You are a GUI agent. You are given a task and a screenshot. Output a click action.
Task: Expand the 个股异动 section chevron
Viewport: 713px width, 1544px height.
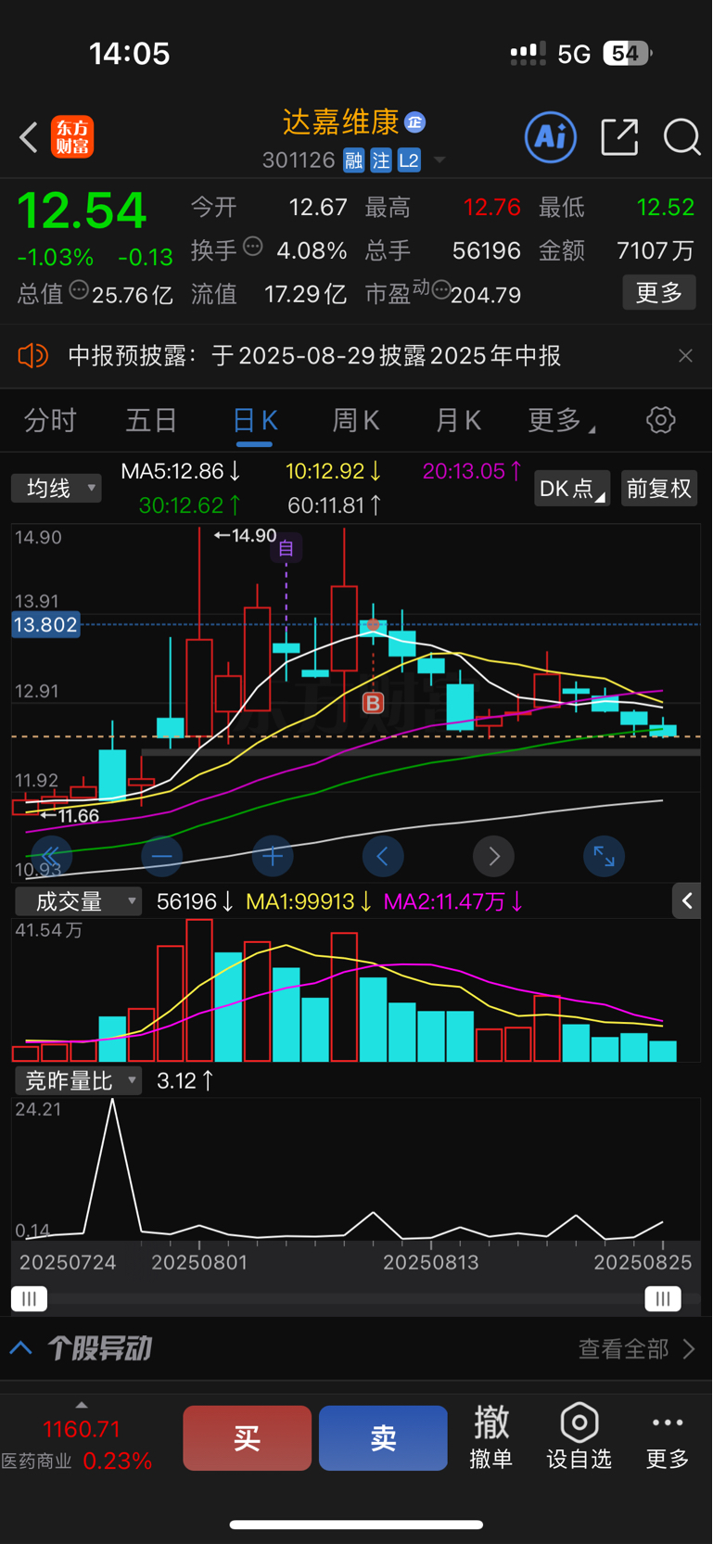click(21, 1348)
